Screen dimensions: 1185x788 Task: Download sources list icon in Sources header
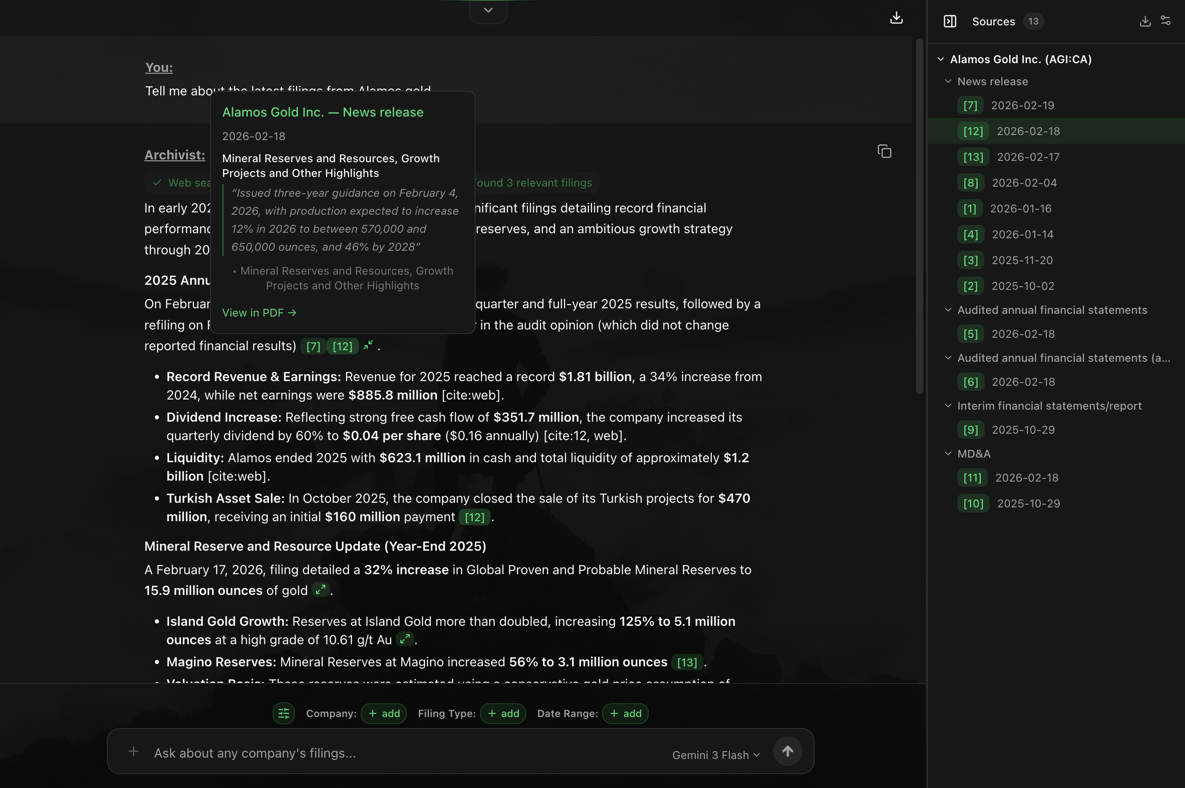click(x=1145, y=21)
